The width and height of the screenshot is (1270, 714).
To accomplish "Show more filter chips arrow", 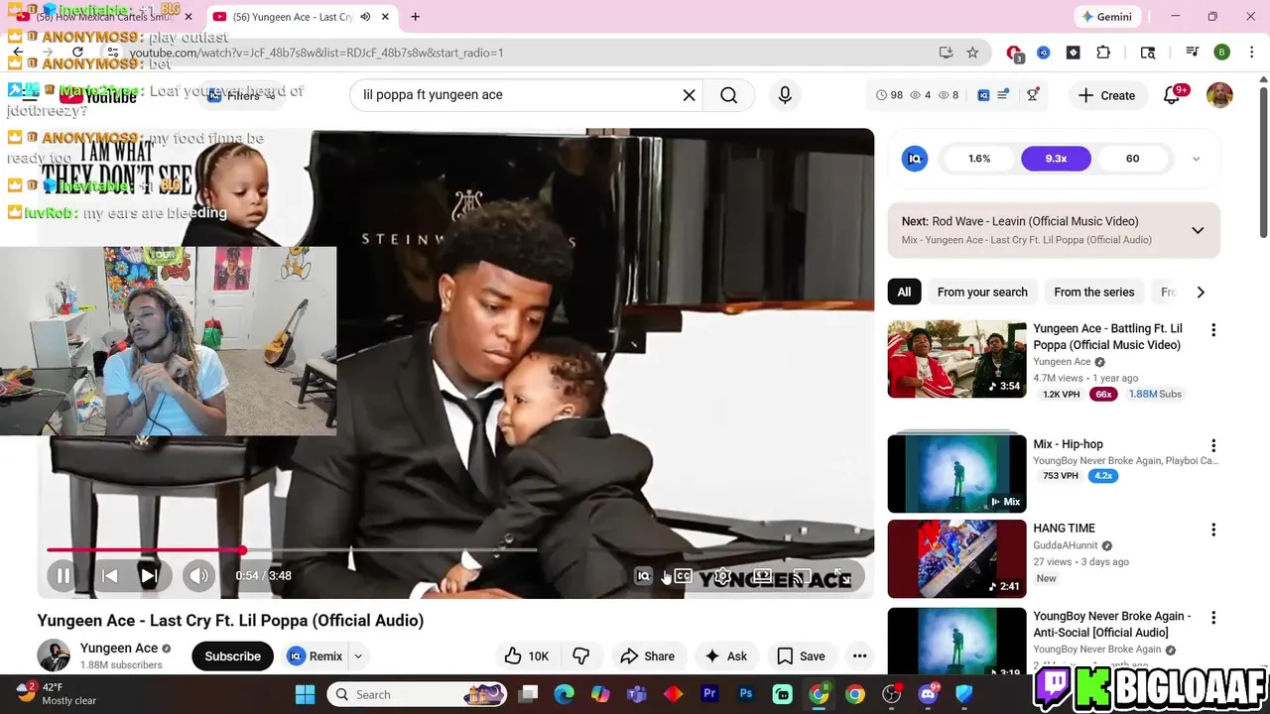I will click(x=1201, y=292).
